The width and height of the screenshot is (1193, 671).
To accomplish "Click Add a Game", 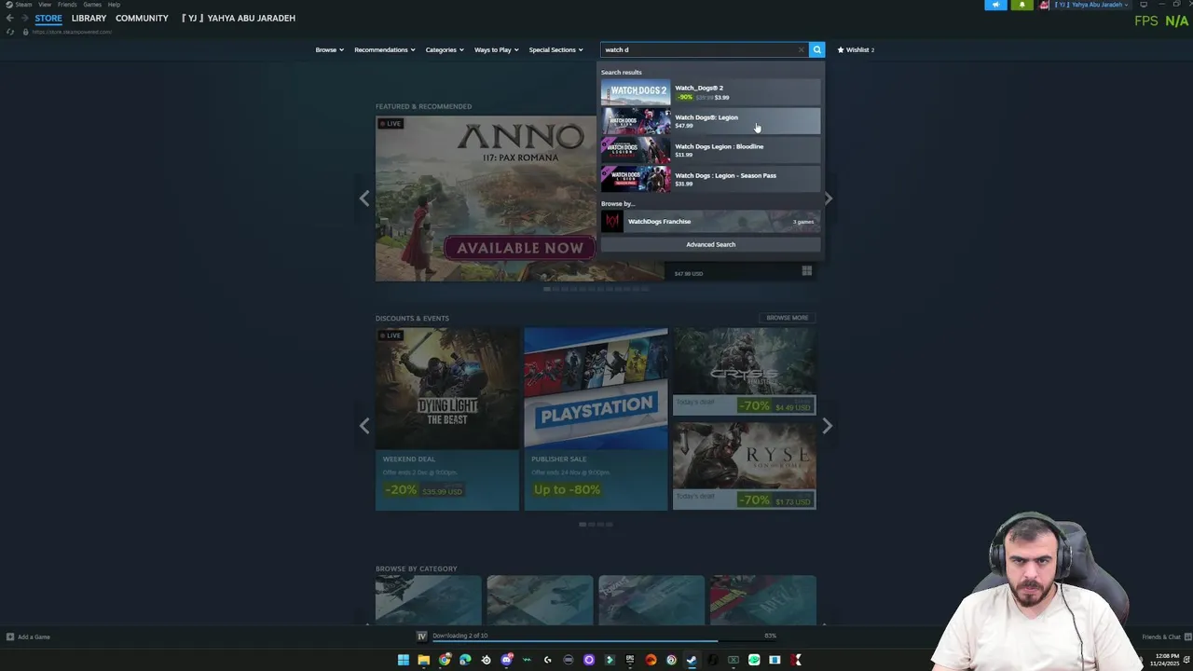I will point(28,637).
